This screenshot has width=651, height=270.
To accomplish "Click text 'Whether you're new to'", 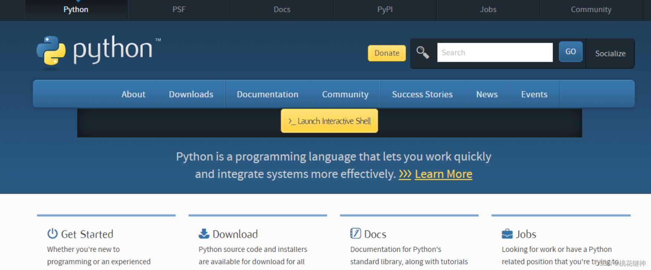I will point(83,249).
